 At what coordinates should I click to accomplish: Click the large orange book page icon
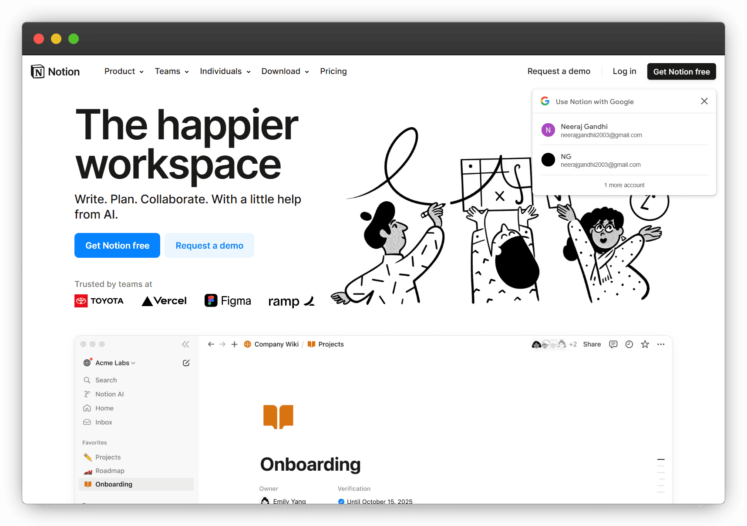coord(278,417)
